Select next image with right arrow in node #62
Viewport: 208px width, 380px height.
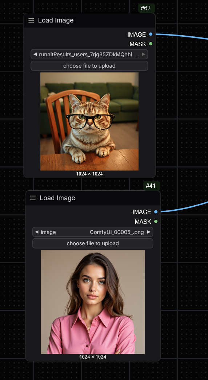click(144, 54)
